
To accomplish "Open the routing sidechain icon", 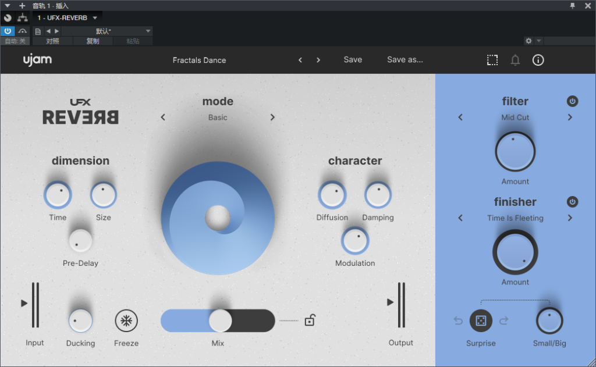I will pos(23,18).
